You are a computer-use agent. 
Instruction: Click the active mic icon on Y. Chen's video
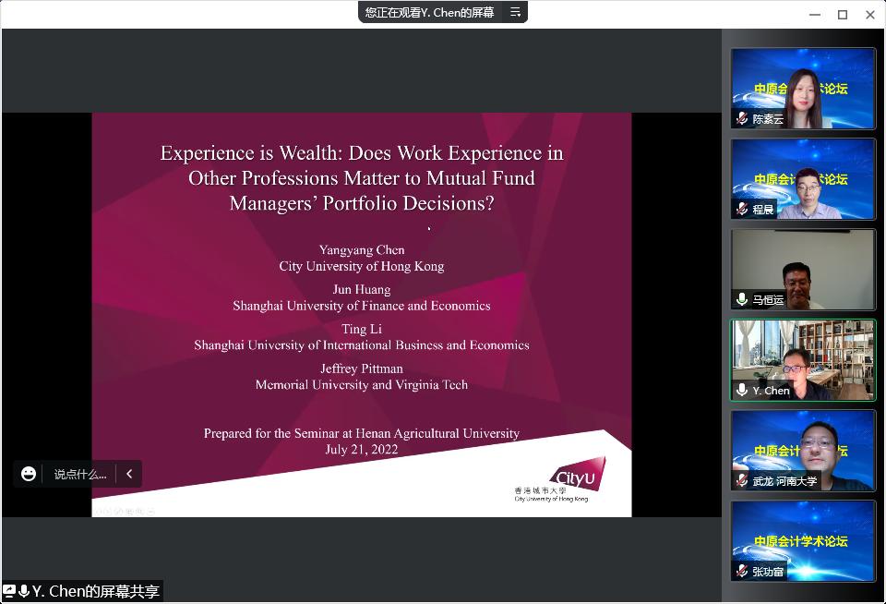[742, 391]
